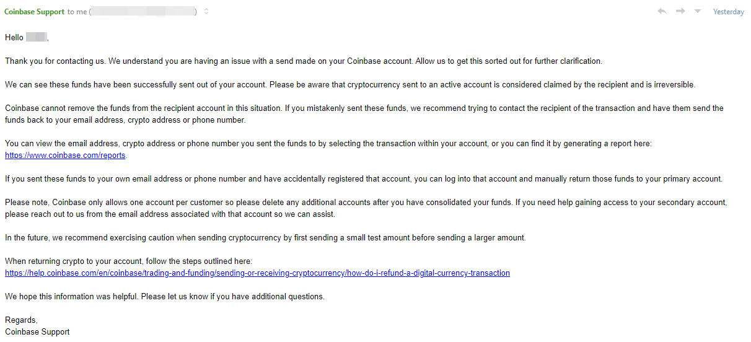Click the Coinbase Support signature at the bottom

tap(37, 332)
